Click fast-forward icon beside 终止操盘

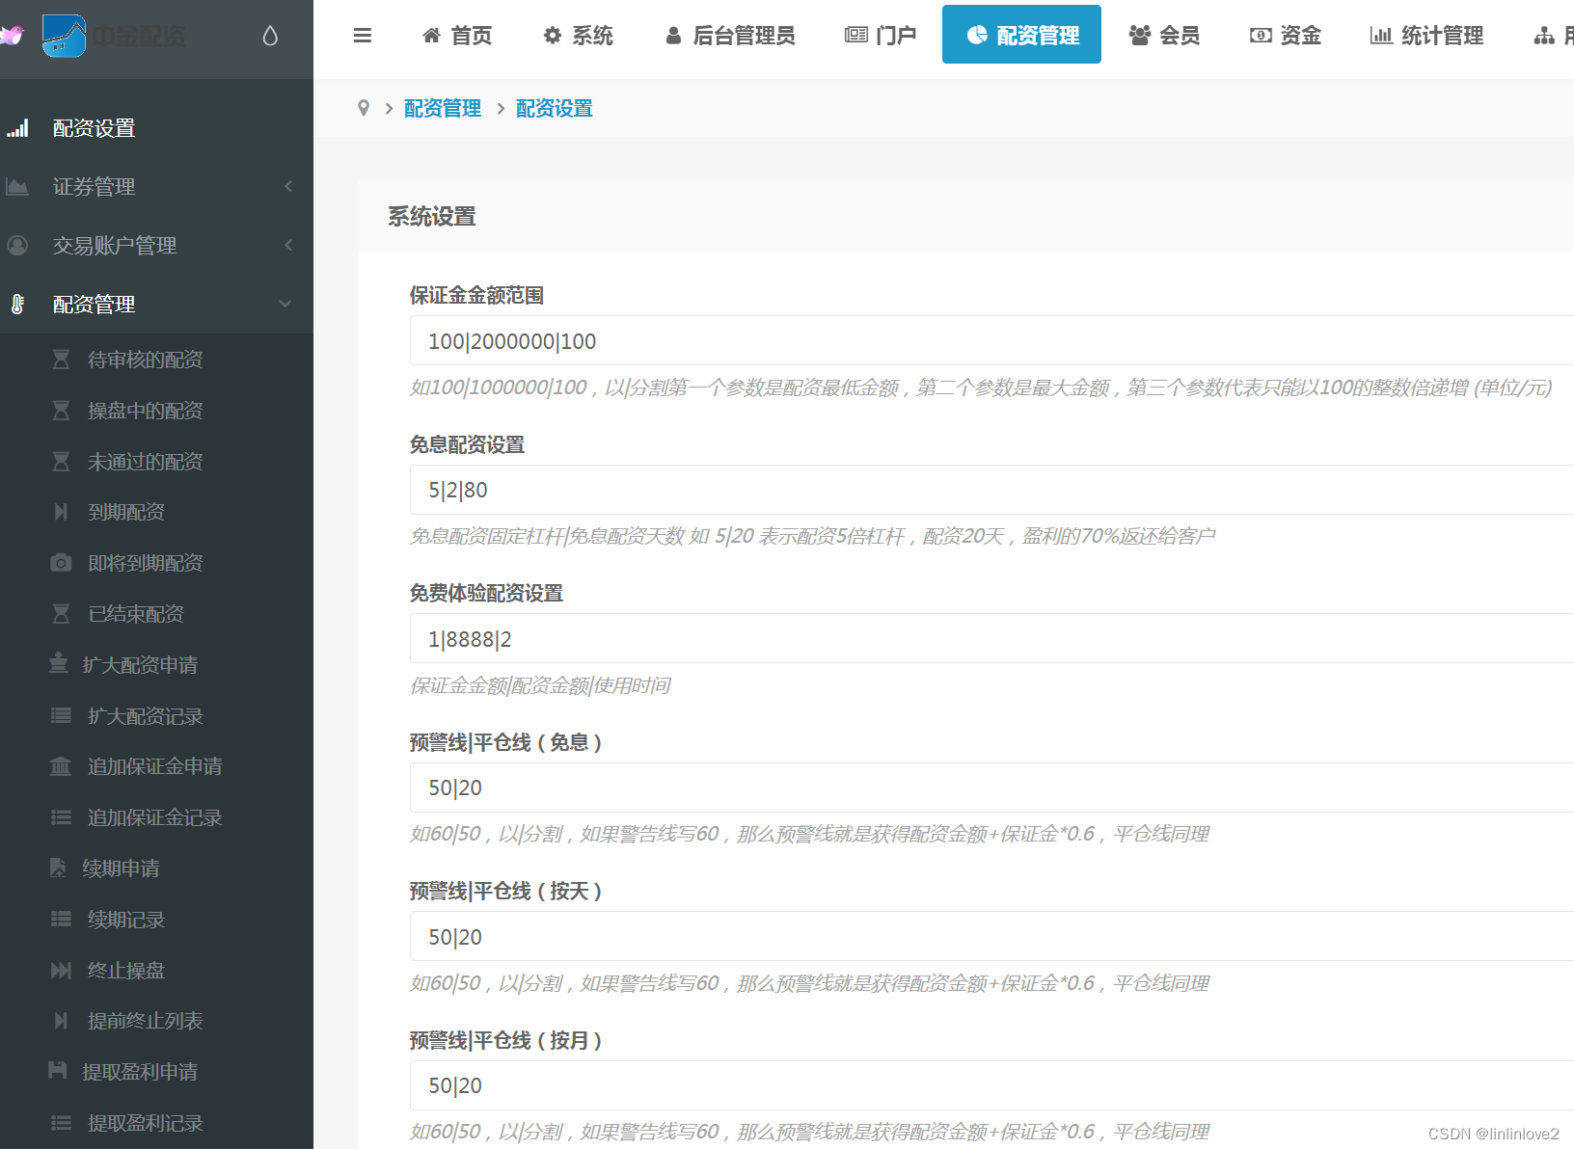[x=61, y=971]
